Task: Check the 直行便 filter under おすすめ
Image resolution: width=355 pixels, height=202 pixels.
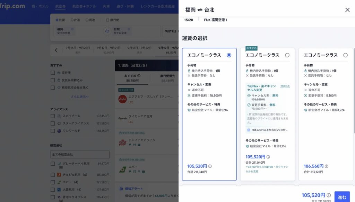Action: [53, 73]
